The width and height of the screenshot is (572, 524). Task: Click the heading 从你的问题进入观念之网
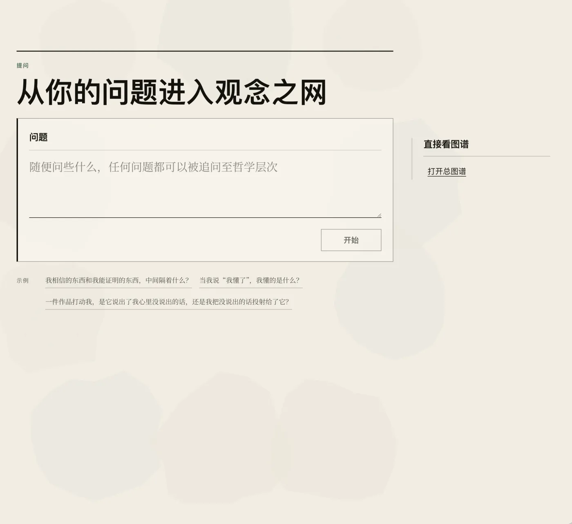(x=172, y=92)
